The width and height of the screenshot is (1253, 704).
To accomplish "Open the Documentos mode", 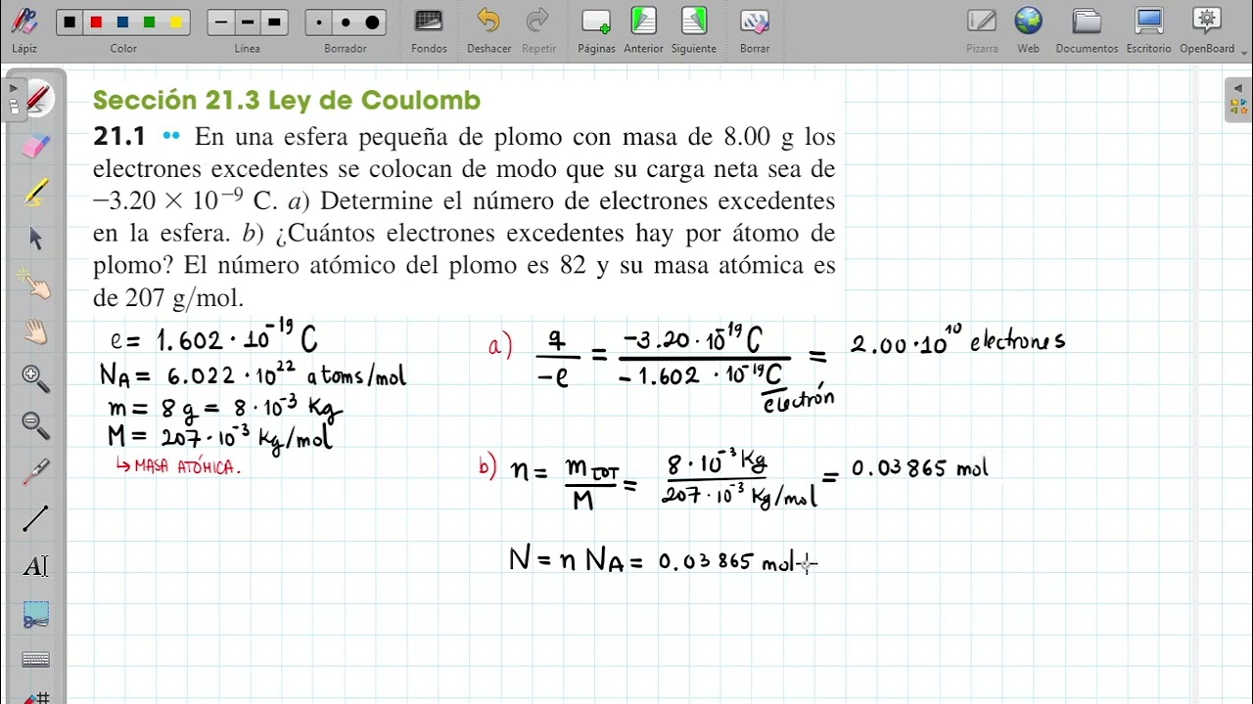I will click(x=1087, y=29).
